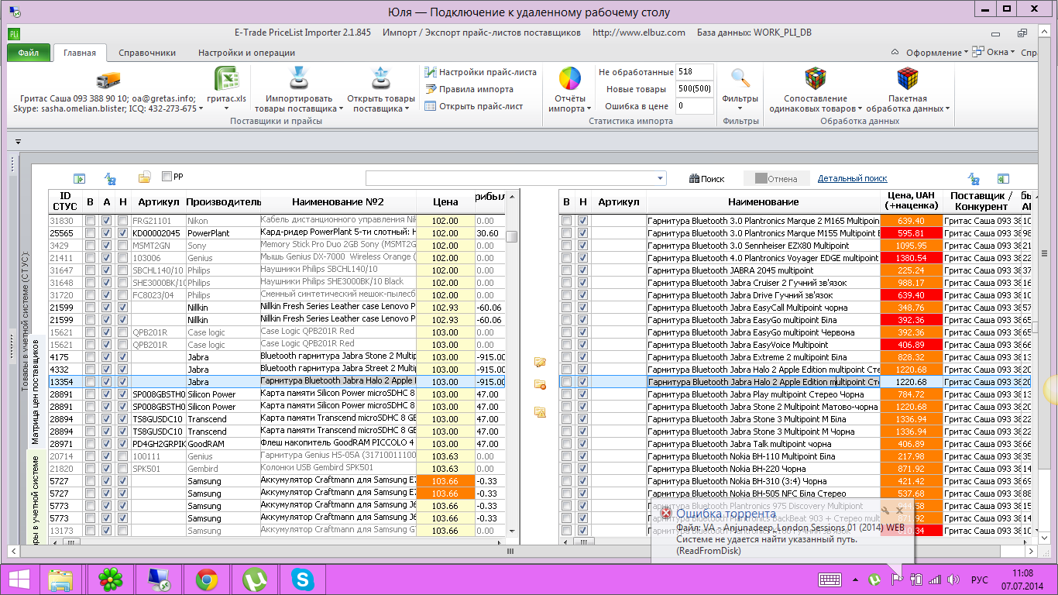
Task: Toggle B checkbox for JABRA 2045 row
Action: click(x=566, y=270)
